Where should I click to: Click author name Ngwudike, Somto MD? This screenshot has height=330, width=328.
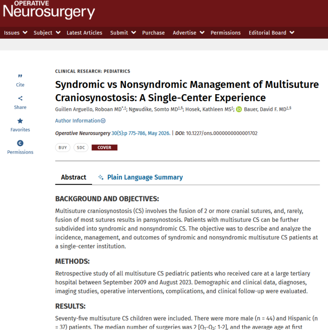click(153, 110)
